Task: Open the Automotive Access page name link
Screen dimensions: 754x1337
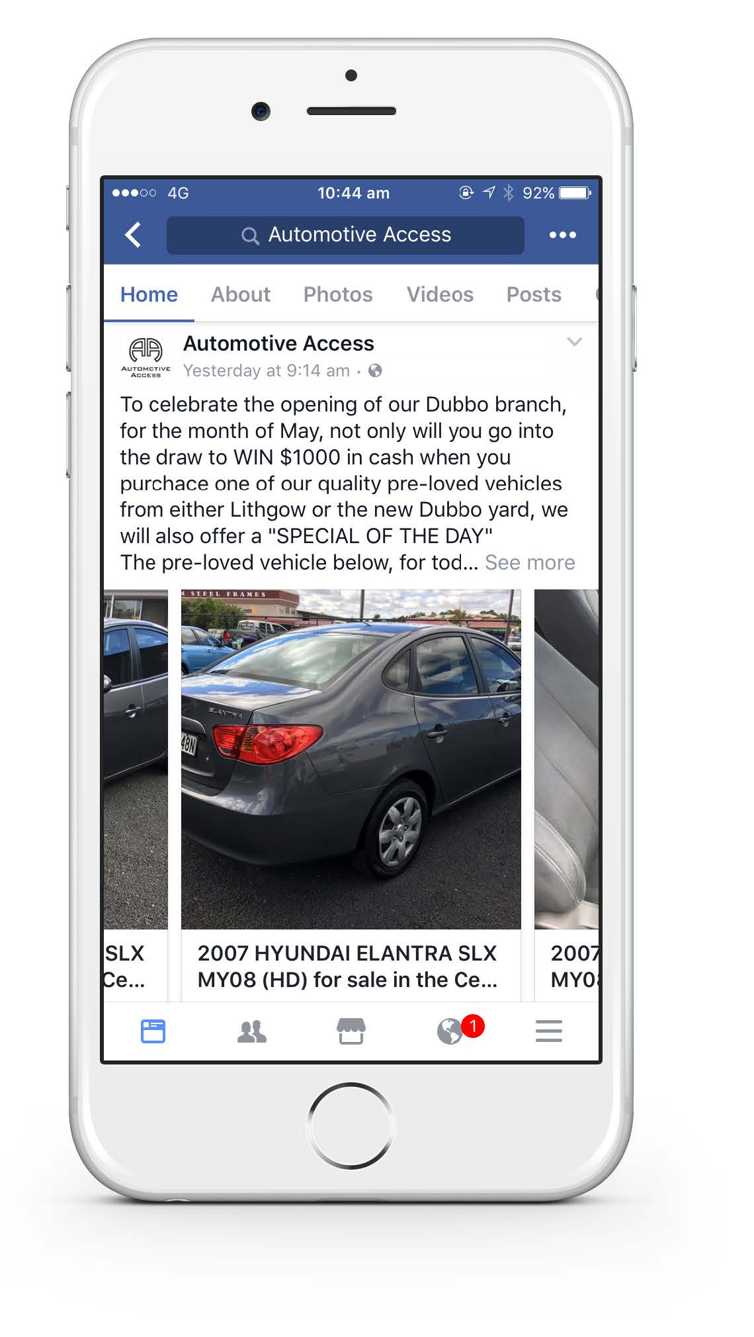Action: 278,343
